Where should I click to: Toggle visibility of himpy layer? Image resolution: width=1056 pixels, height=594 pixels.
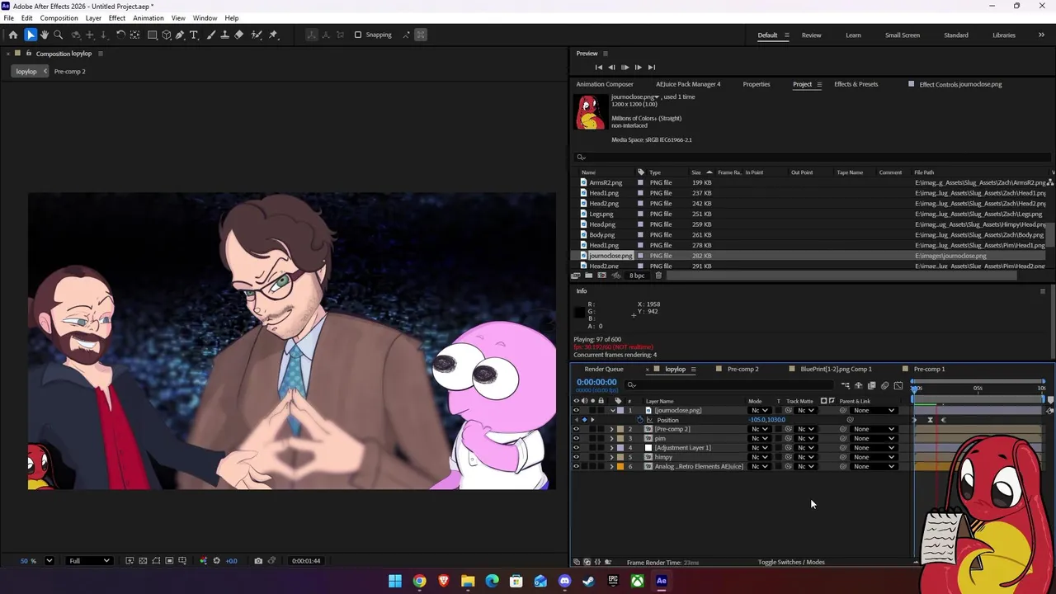576,457
